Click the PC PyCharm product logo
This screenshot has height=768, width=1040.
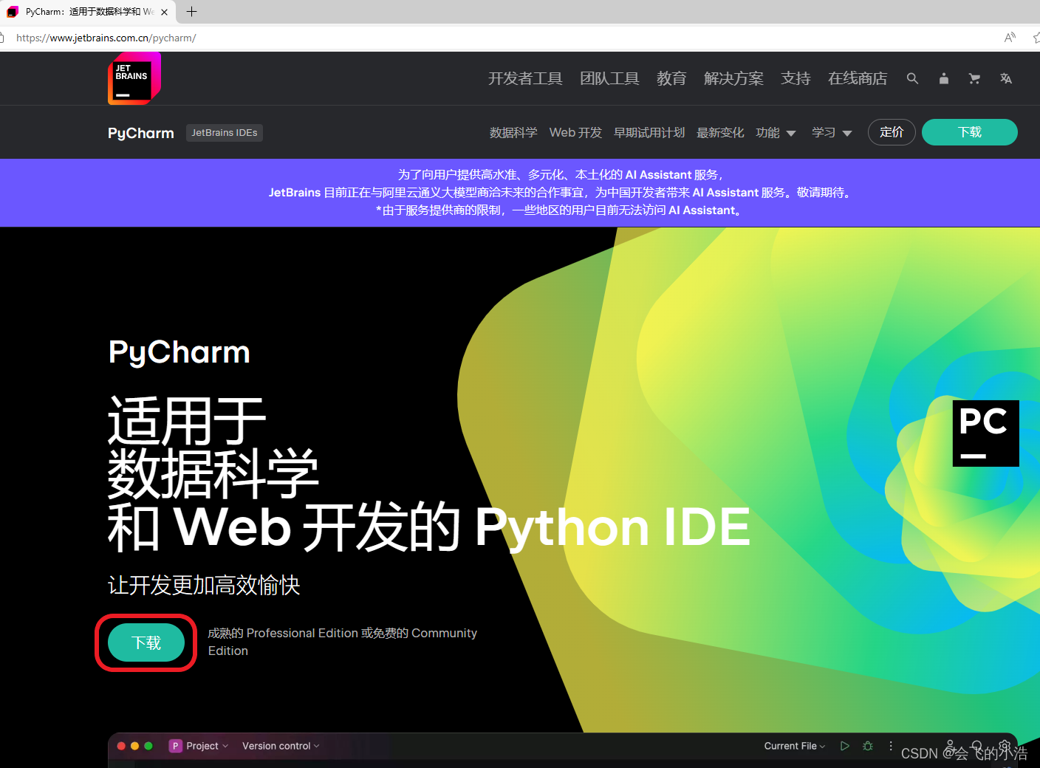tap(986, 433)
